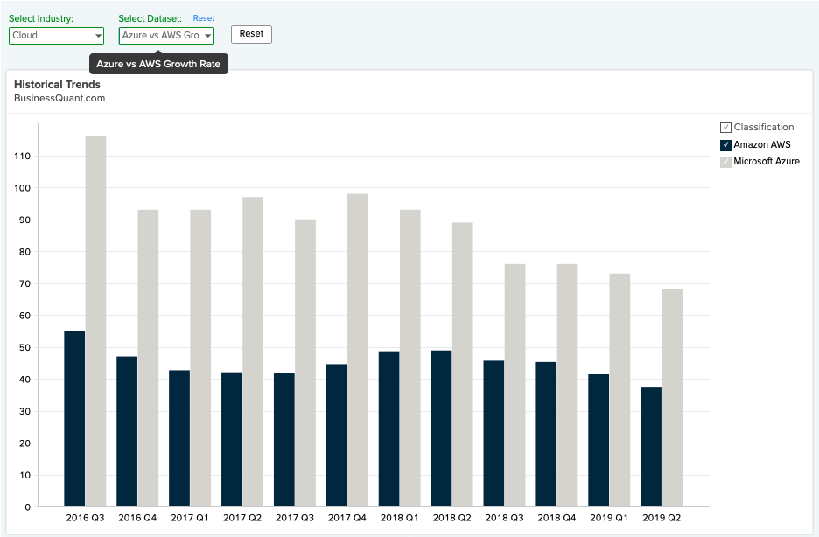The width and height of the screenshot is (819, 537).
Task: Click the 2016 Q4 axis label
Action: 137,518
